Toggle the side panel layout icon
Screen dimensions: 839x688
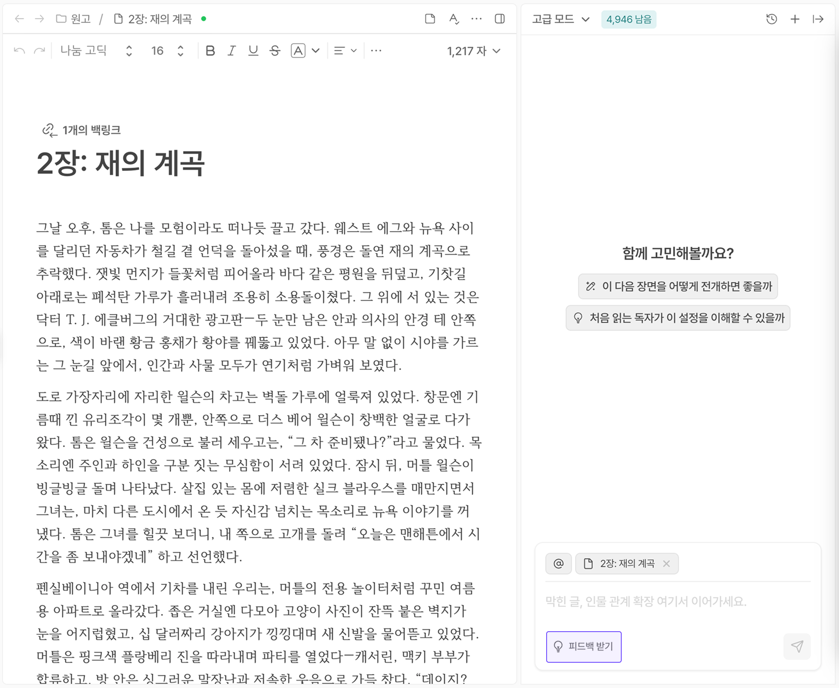[x=500, y=19]
